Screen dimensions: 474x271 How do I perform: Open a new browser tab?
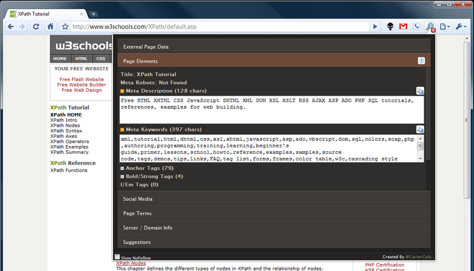[94, 14]
